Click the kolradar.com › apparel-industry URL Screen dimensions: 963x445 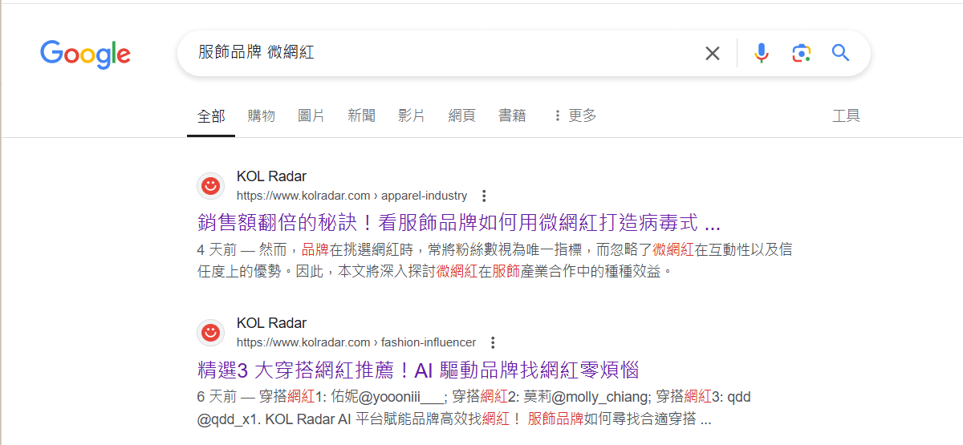click(x=351, y=196)
